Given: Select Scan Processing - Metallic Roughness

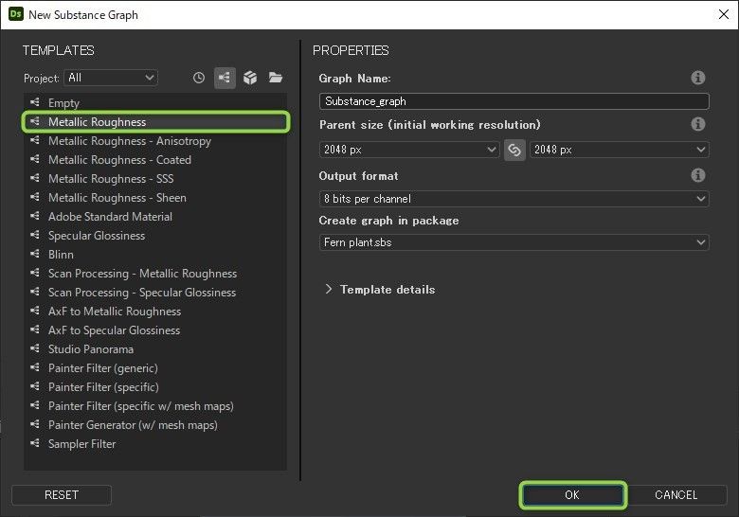Looking at the screenshot, I should [x=155, y=273].
